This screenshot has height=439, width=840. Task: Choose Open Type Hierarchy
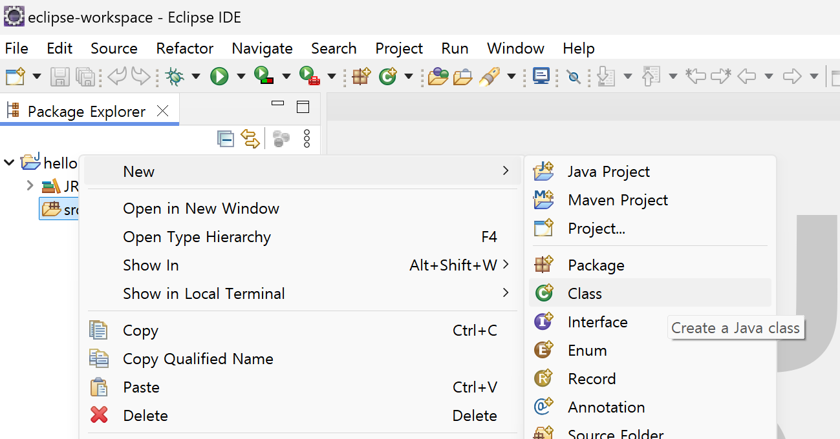click(303, 237)
